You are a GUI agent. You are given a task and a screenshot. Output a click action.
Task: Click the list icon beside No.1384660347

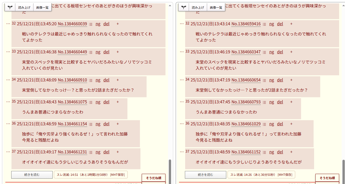click(264, 52)
